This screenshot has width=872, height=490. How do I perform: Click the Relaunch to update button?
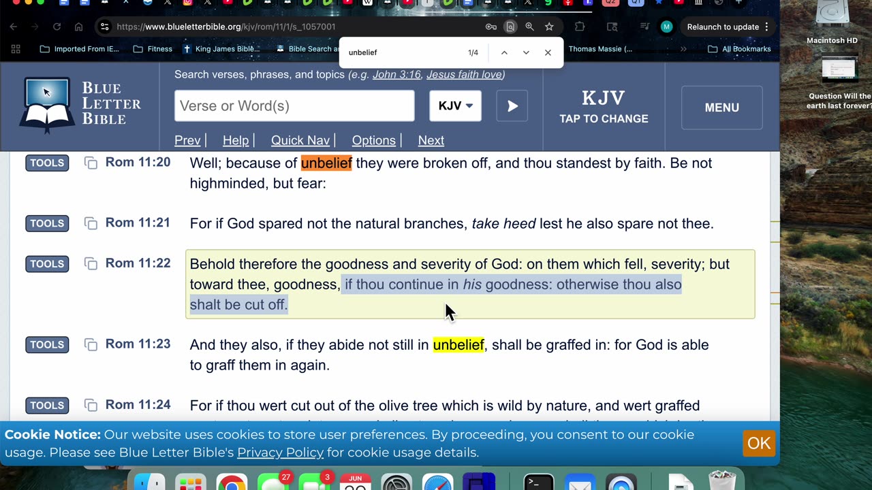(722, 27)
